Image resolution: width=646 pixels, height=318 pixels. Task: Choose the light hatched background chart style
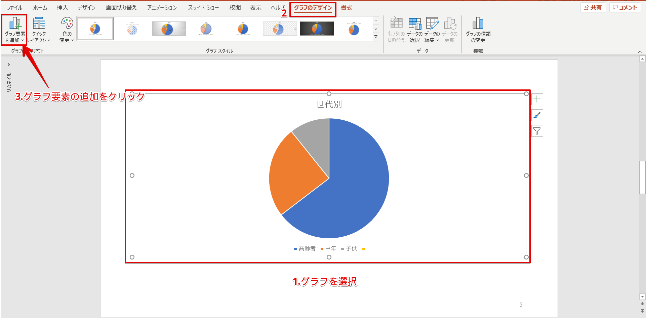280,29
